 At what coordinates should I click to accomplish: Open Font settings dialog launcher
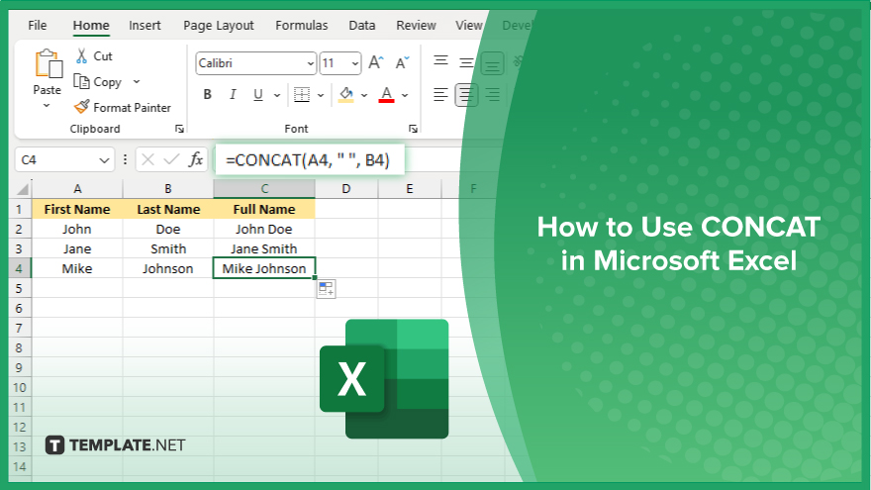pyautogui.click(x=413, y=129)
